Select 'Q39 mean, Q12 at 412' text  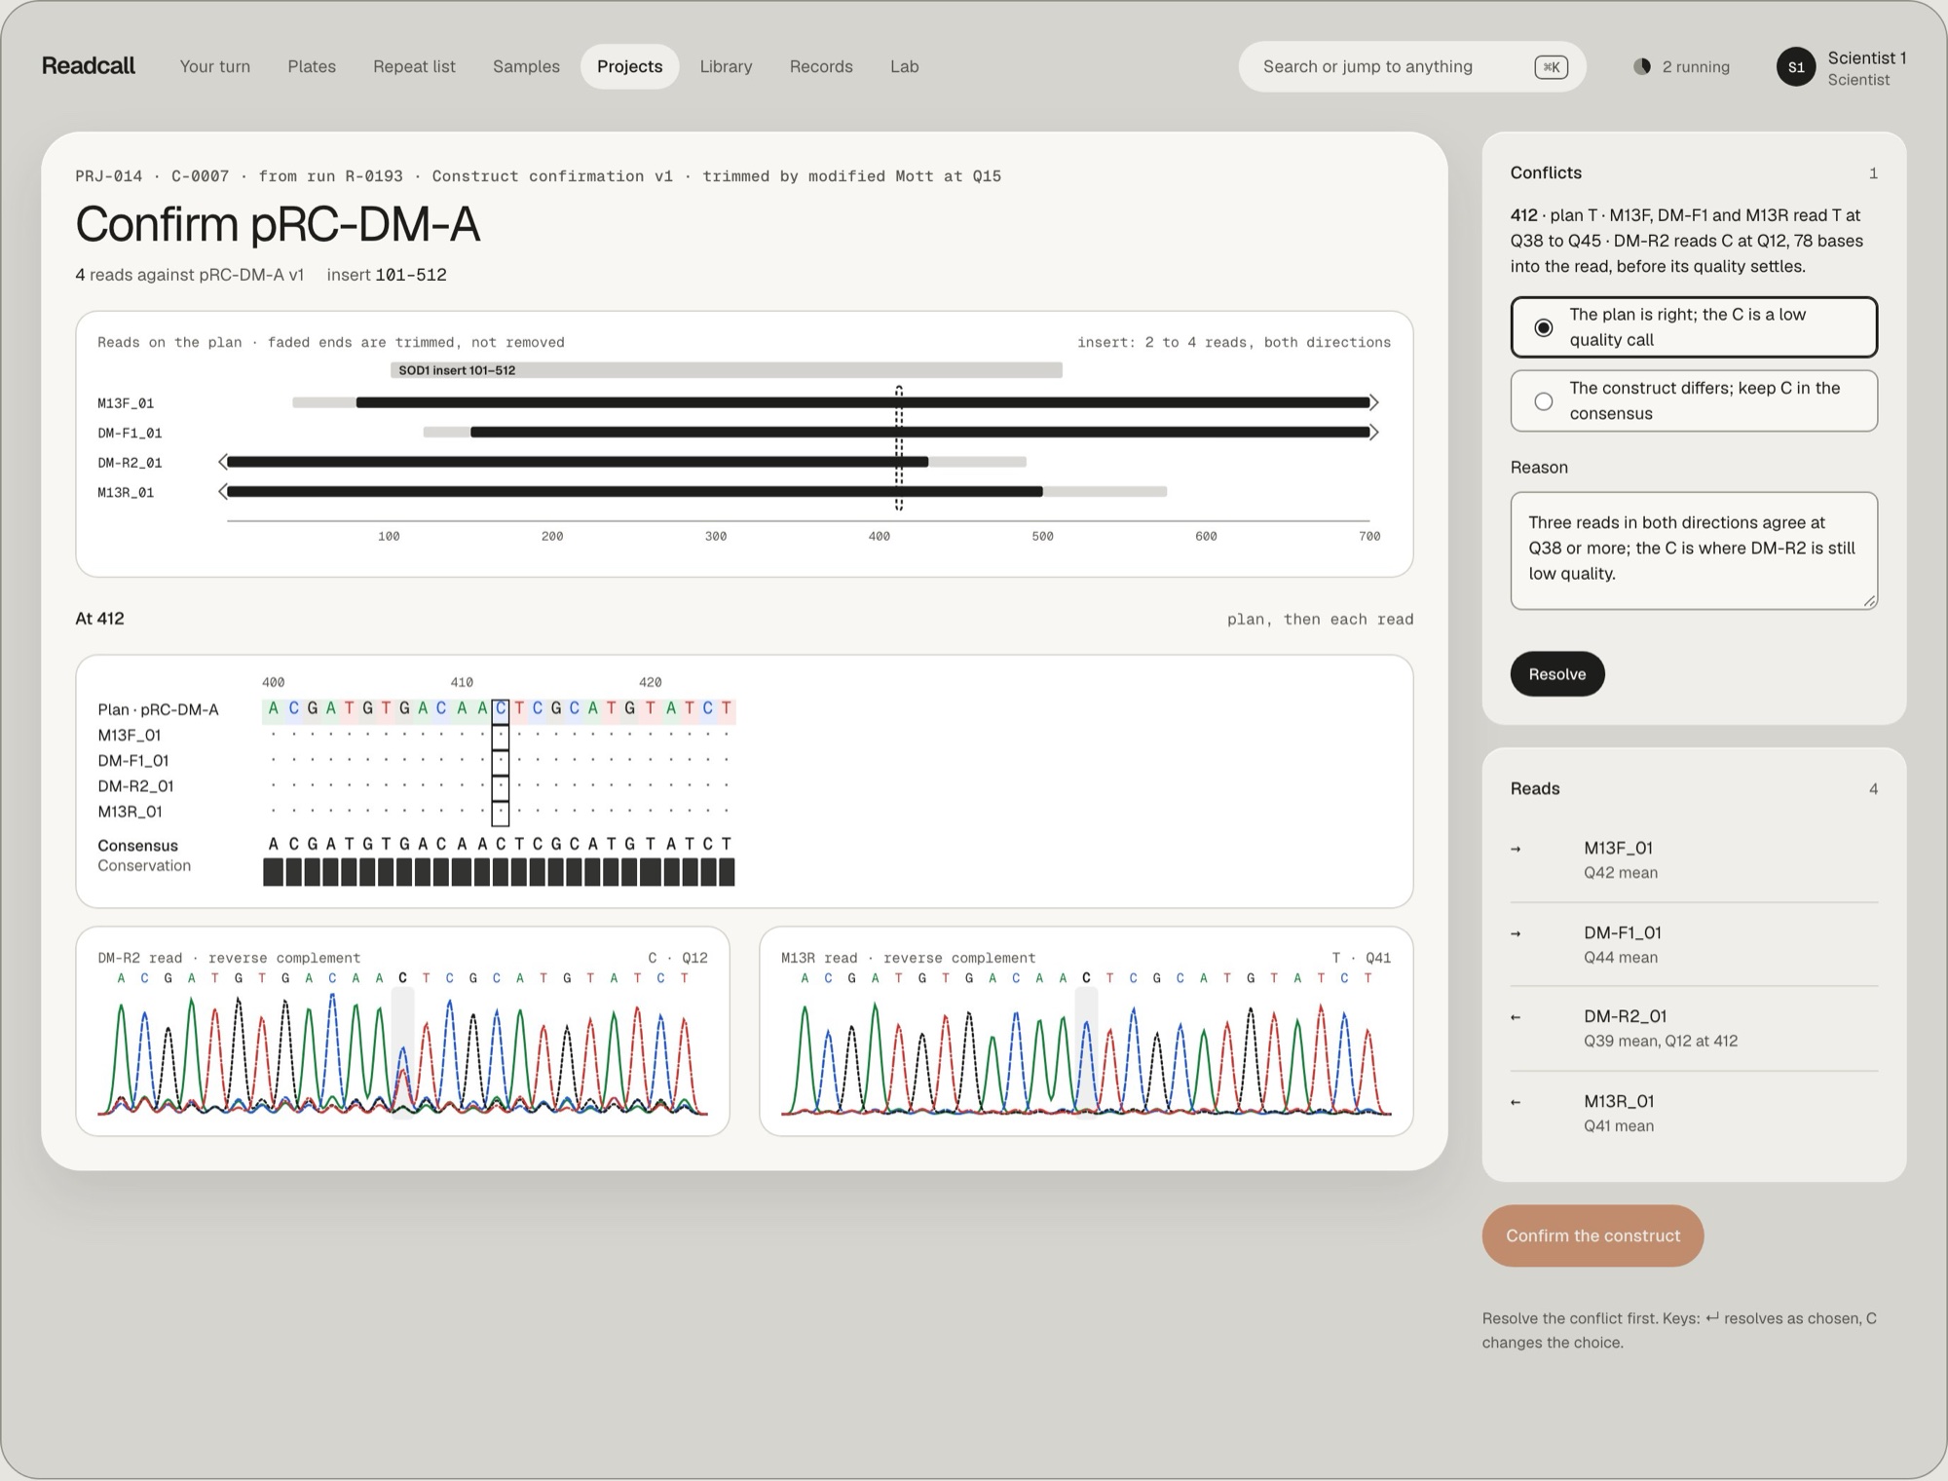(x=1660, y=1041)
